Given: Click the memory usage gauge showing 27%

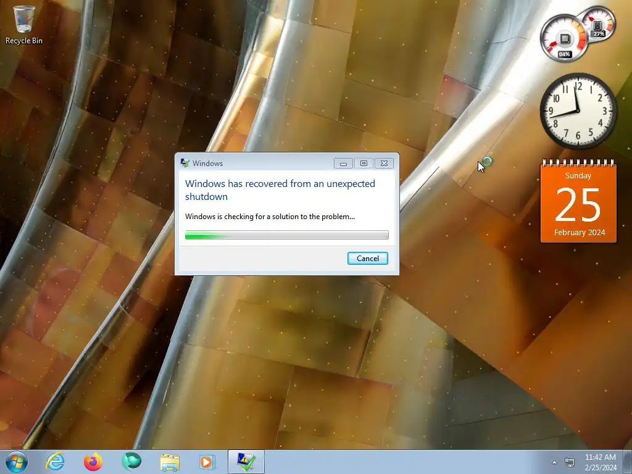Looking at the screenshot, I should 599,23.
